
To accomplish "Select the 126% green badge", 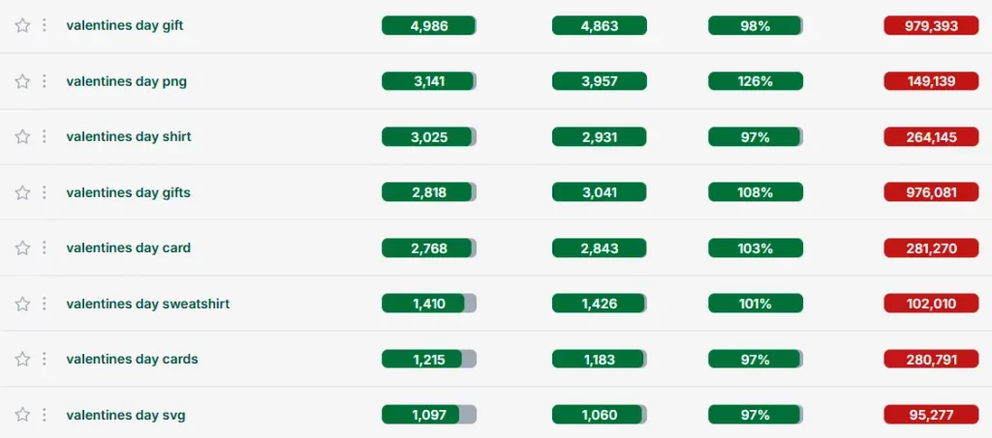I will (755, 81).
